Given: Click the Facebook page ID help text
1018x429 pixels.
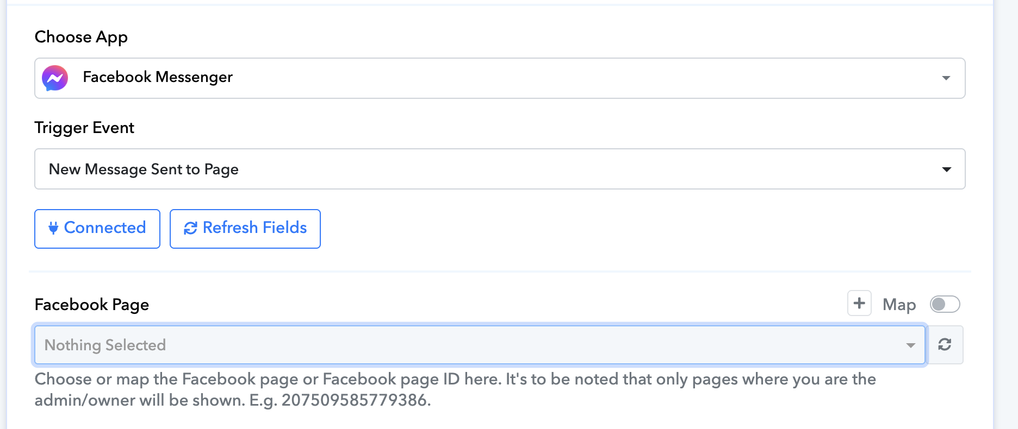Looking at the screenshot, I should coord(455,380).
